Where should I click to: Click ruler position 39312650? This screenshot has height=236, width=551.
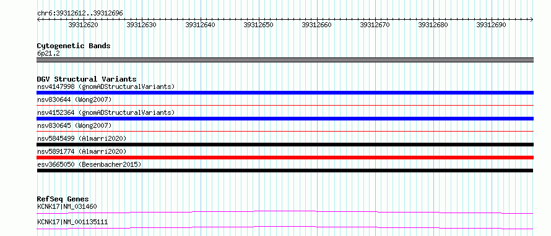pyautogui.click(x=259, y=25)
